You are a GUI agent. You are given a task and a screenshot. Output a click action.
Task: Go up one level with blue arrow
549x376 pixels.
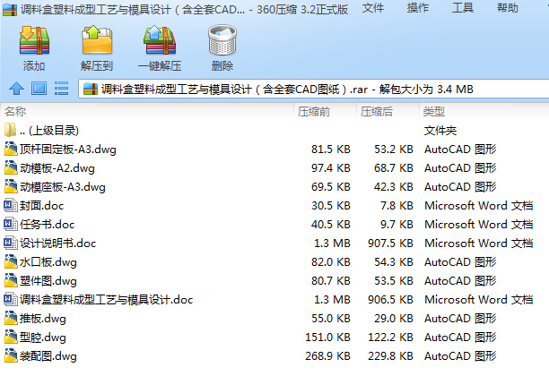[x=16, y=89]
